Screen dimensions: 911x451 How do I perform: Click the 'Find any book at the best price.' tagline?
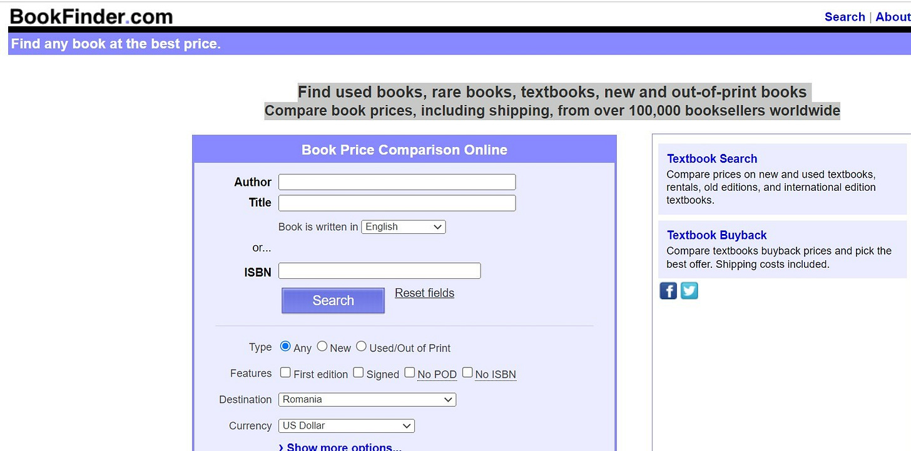(116, 44)
